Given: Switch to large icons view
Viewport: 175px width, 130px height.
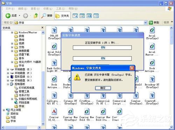Looking at the screenshot, I should point(75,16).
